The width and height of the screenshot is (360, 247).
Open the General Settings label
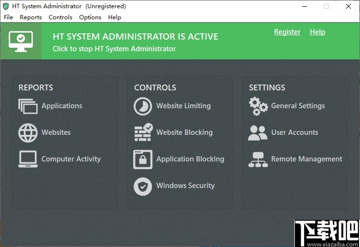click(298, 106)
